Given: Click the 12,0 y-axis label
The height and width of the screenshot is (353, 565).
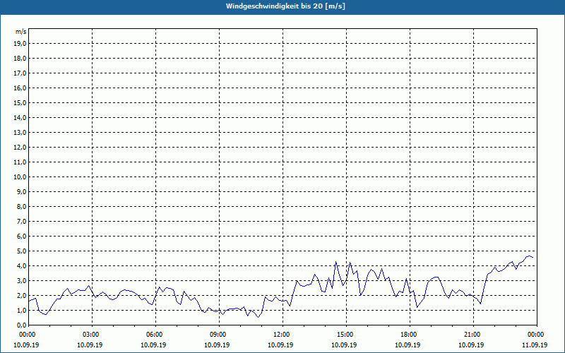Looking at the screenshot, I should pos(20,148).
